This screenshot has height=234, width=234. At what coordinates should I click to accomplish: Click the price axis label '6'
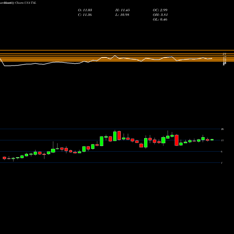pos(222,152)
